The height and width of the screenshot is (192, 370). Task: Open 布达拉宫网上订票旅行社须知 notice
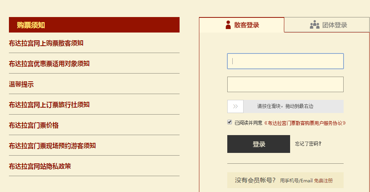click(x=49, y=105)
